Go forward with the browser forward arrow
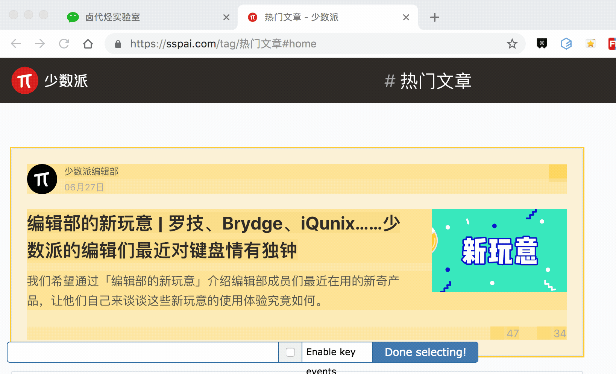This screenshot has height=374, width=616. point(40,44)
